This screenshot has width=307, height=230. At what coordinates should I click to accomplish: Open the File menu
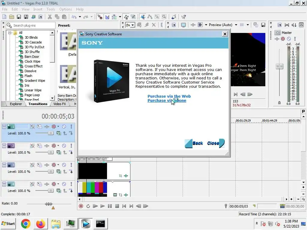pyautogui.click(x=5, y=9)
